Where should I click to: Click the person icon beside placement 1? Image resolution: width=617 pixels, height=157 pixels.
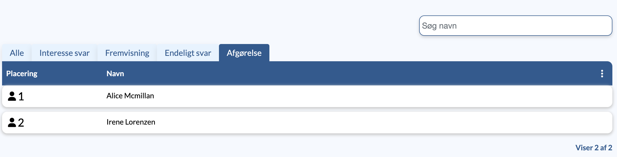point(12,96)
